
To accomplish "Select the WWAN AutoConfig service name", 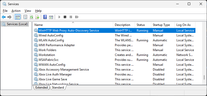I will pyautogui.click(x=52, y=65).
